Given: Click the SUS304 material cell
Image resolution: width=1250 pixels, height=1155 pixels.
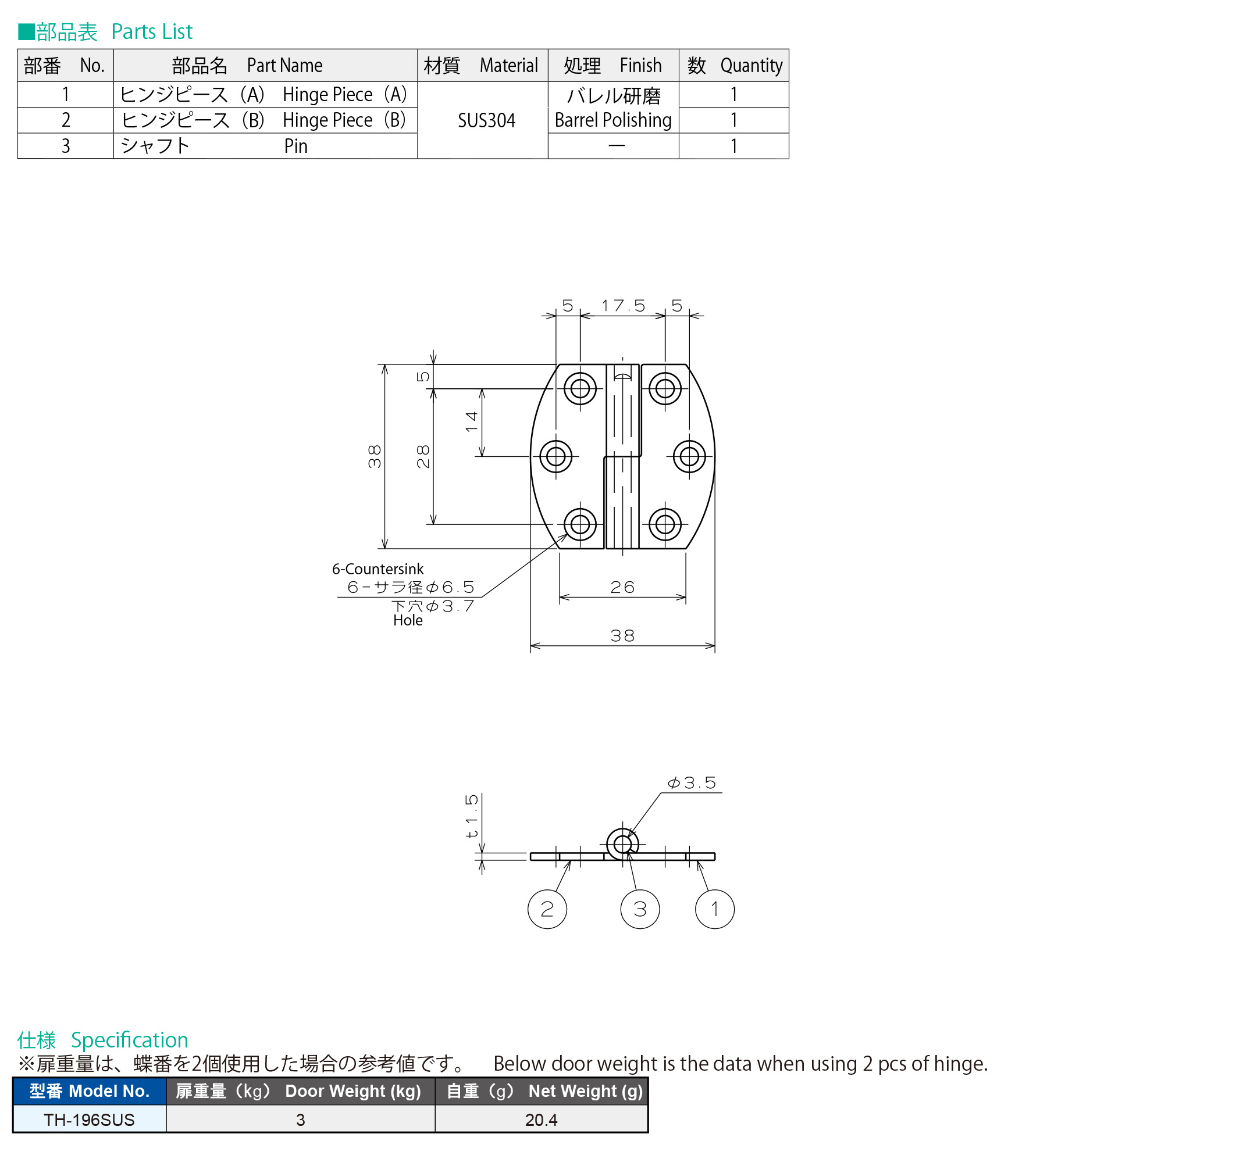Looking at the screenshot, I should 486,120.
